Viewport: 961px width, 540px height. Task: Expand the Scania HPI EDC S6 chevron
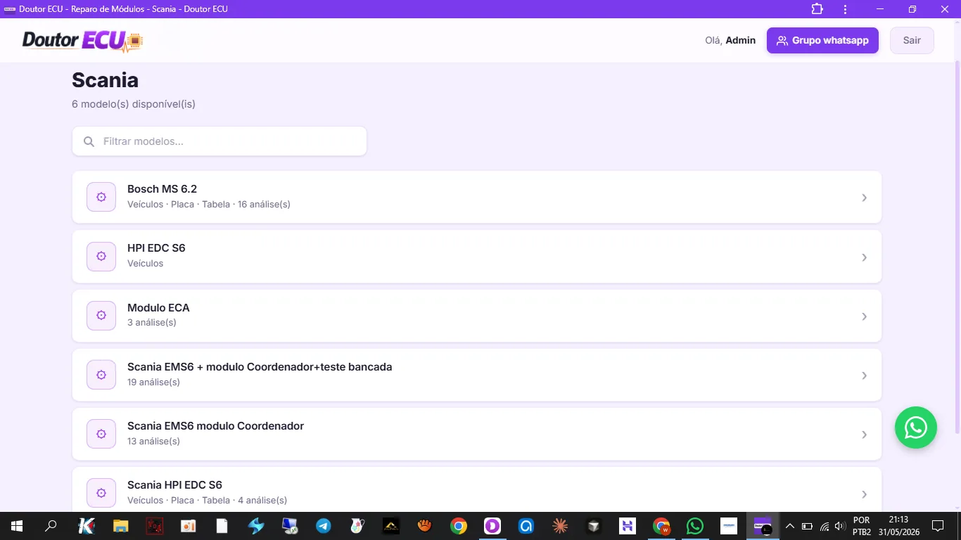pos(864,494)
